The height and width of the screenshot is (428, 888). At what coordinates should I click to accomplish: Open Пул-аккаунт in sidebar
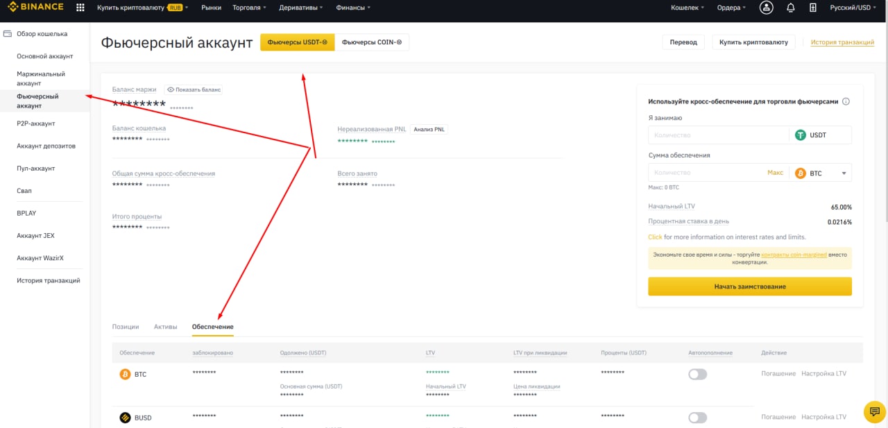pyautogui.click(x=36, y=169)
